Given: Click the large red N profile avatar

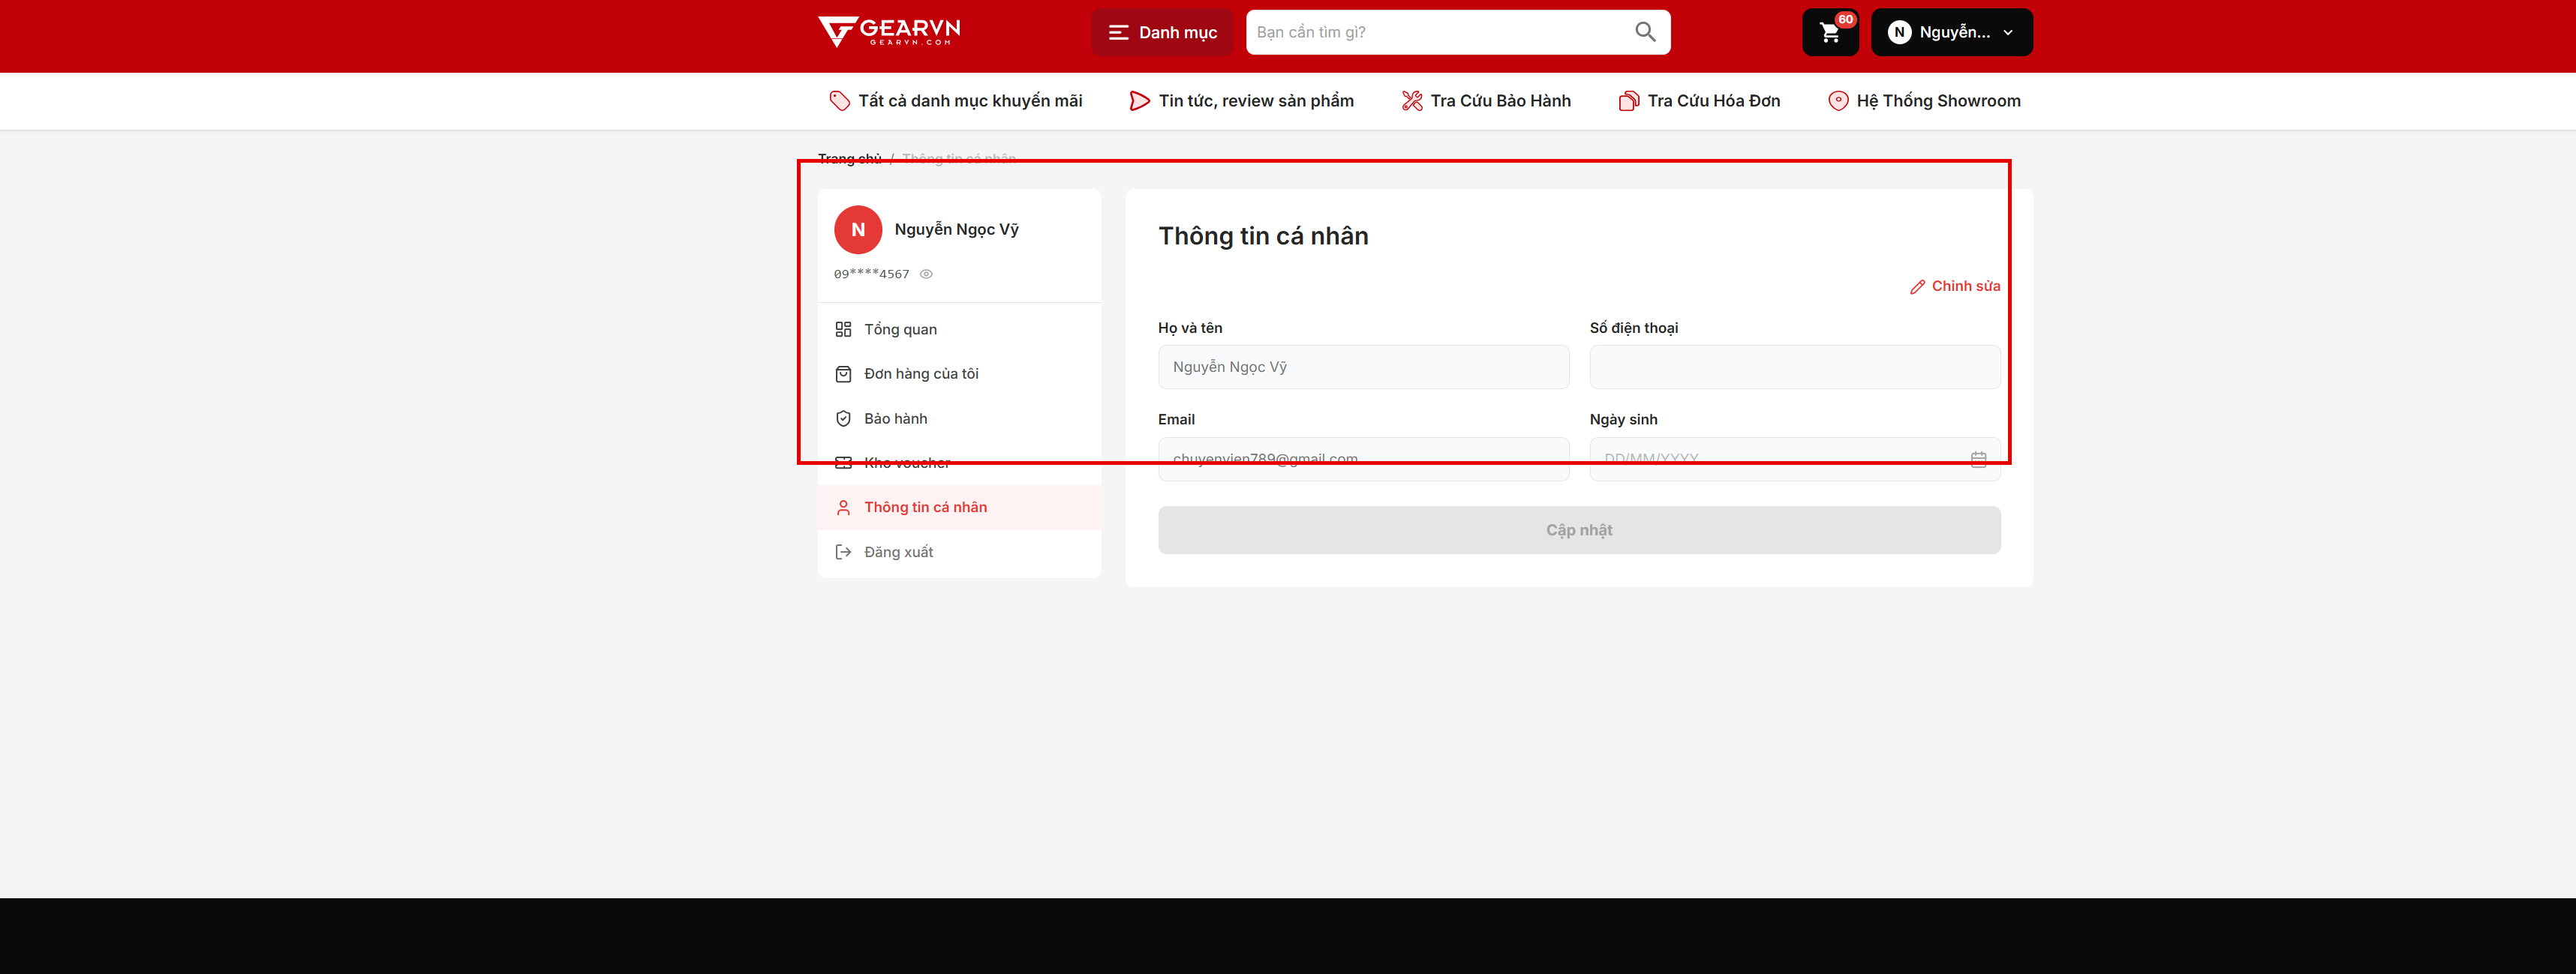Looking at the screenshot, I should tap(858, 229).
